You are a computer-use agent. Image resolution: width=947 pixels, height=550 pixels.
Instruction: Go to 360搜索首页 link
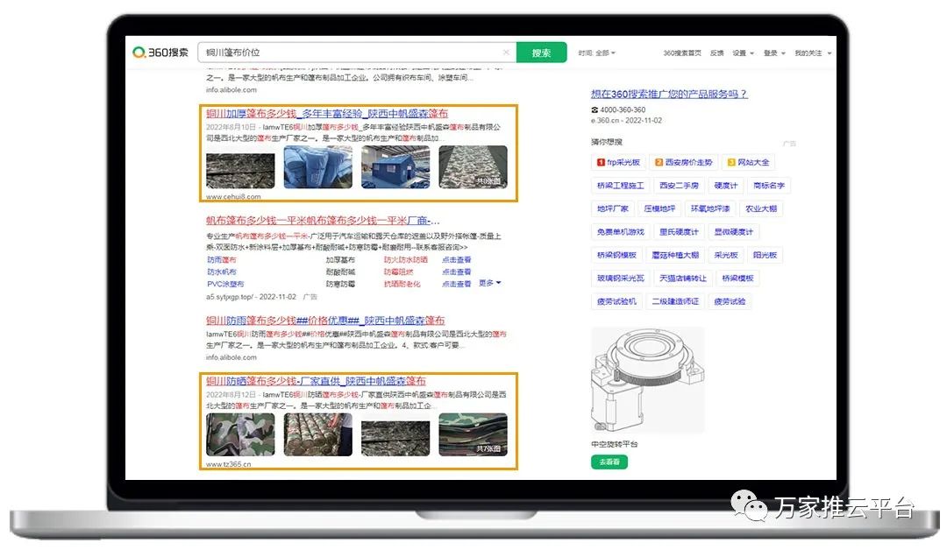(x=682, y=53)
